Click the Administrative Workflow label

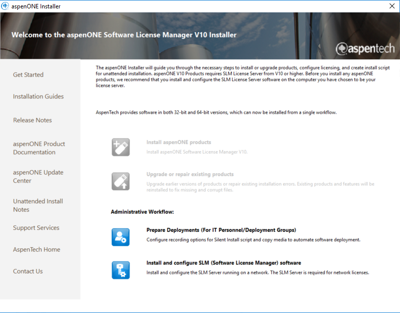pyautogui.click(x=142, y=212)
